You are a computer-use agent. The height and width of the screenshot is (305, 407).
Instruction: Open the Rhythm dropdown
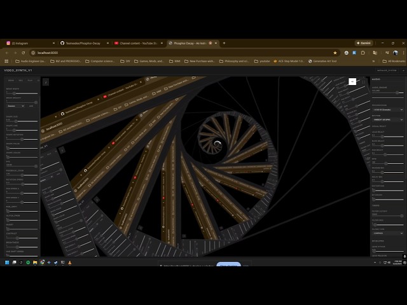388,120
